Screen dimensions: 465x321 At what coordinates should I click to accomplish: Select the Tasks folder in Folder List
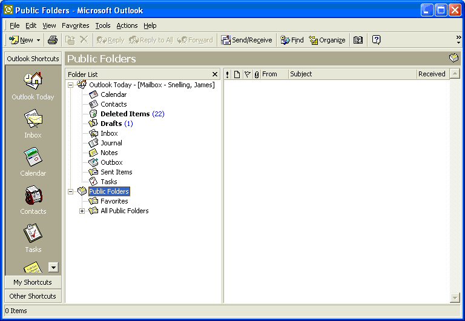click(109, 182)
